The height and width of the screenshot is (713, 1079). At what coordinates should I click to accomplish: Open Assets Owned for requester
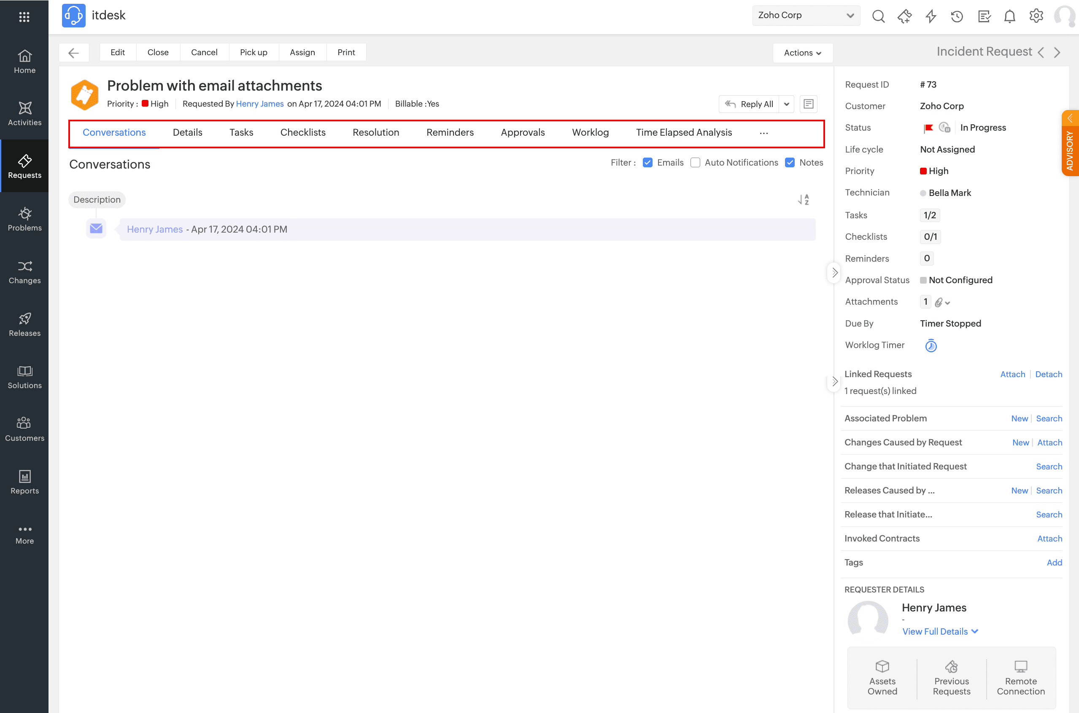882,678
